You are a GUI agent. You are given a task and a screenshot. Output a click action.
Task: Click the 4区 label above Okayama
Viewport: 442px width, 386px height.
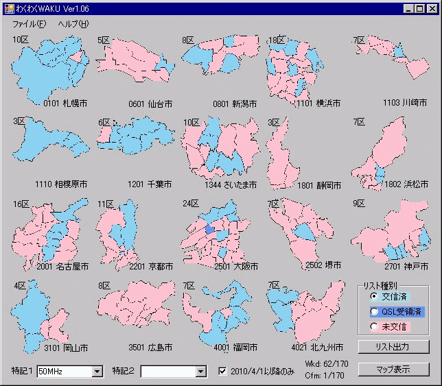click(20, 286)
